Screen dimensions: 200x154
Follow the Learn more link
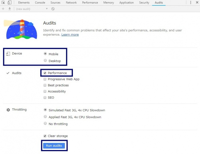point(70,35)
